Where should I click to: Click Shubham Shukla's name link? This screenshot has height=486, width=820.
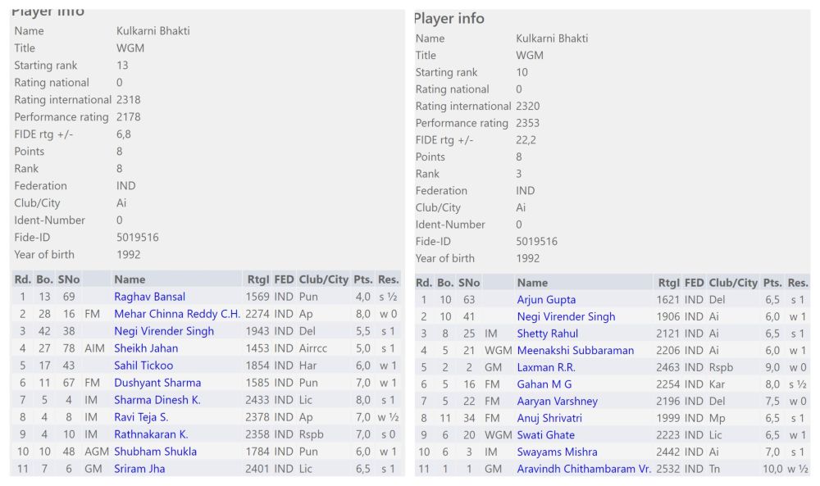(x=155, y=452)
